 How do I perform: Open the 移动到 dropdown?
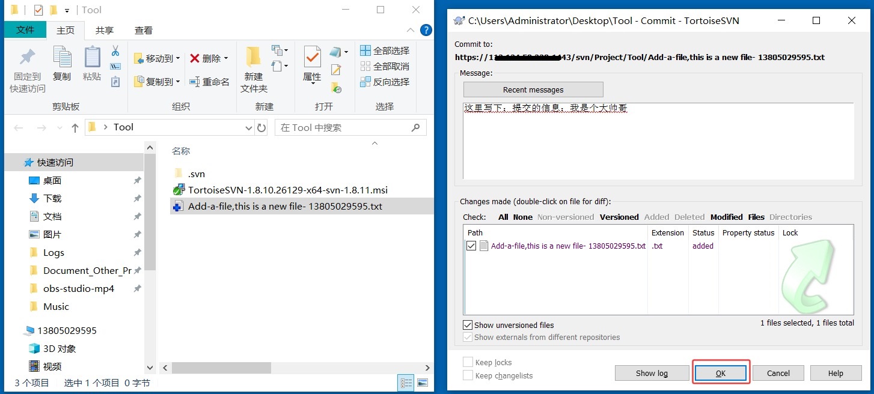click(178, 59)
